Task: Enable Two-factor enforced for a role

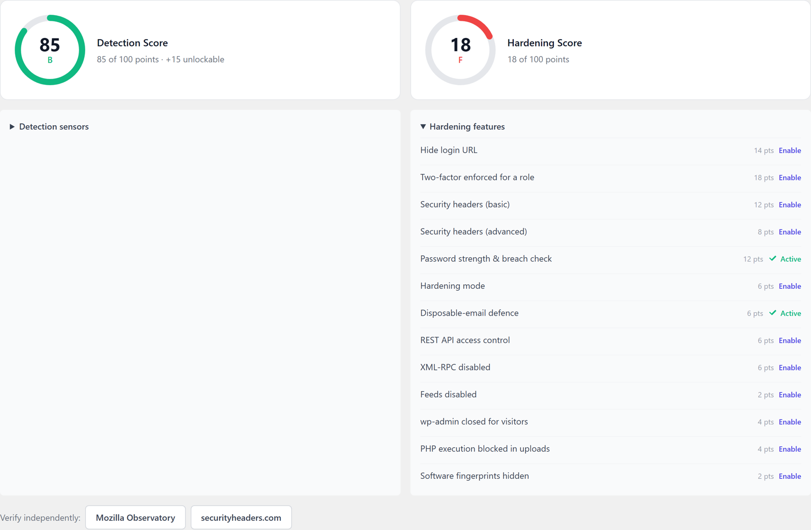Action: tap(790, 178)
